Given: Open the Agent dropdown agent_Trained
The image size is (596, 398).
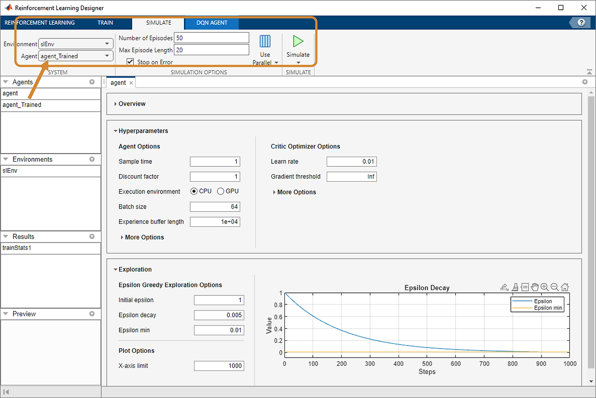Looking at the screenshot, I should pyautogui.click(x=76, y=56).
